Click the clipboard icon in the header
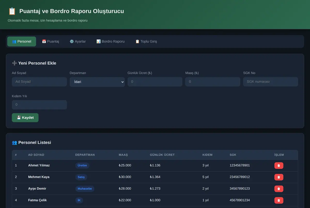 12,11
